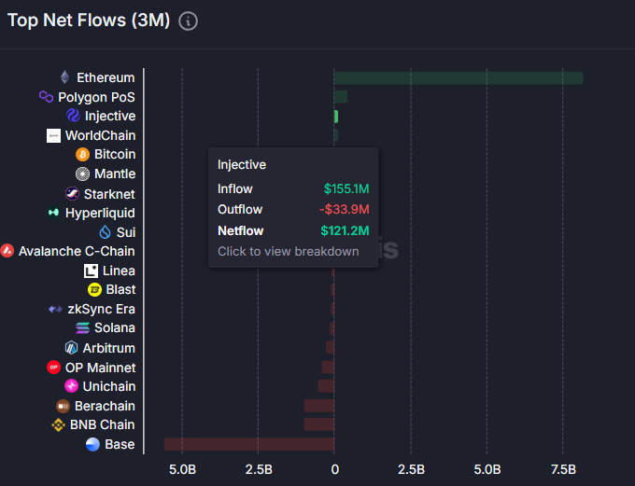Select the OP Mainnet red bar

click(x=328, y=368)
